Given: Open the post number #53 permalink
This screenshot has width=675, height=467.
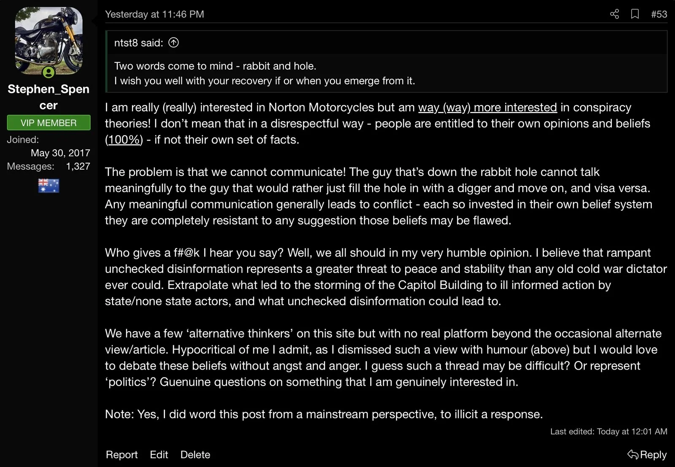Looking at the screenshot, I should click(659, 14).
